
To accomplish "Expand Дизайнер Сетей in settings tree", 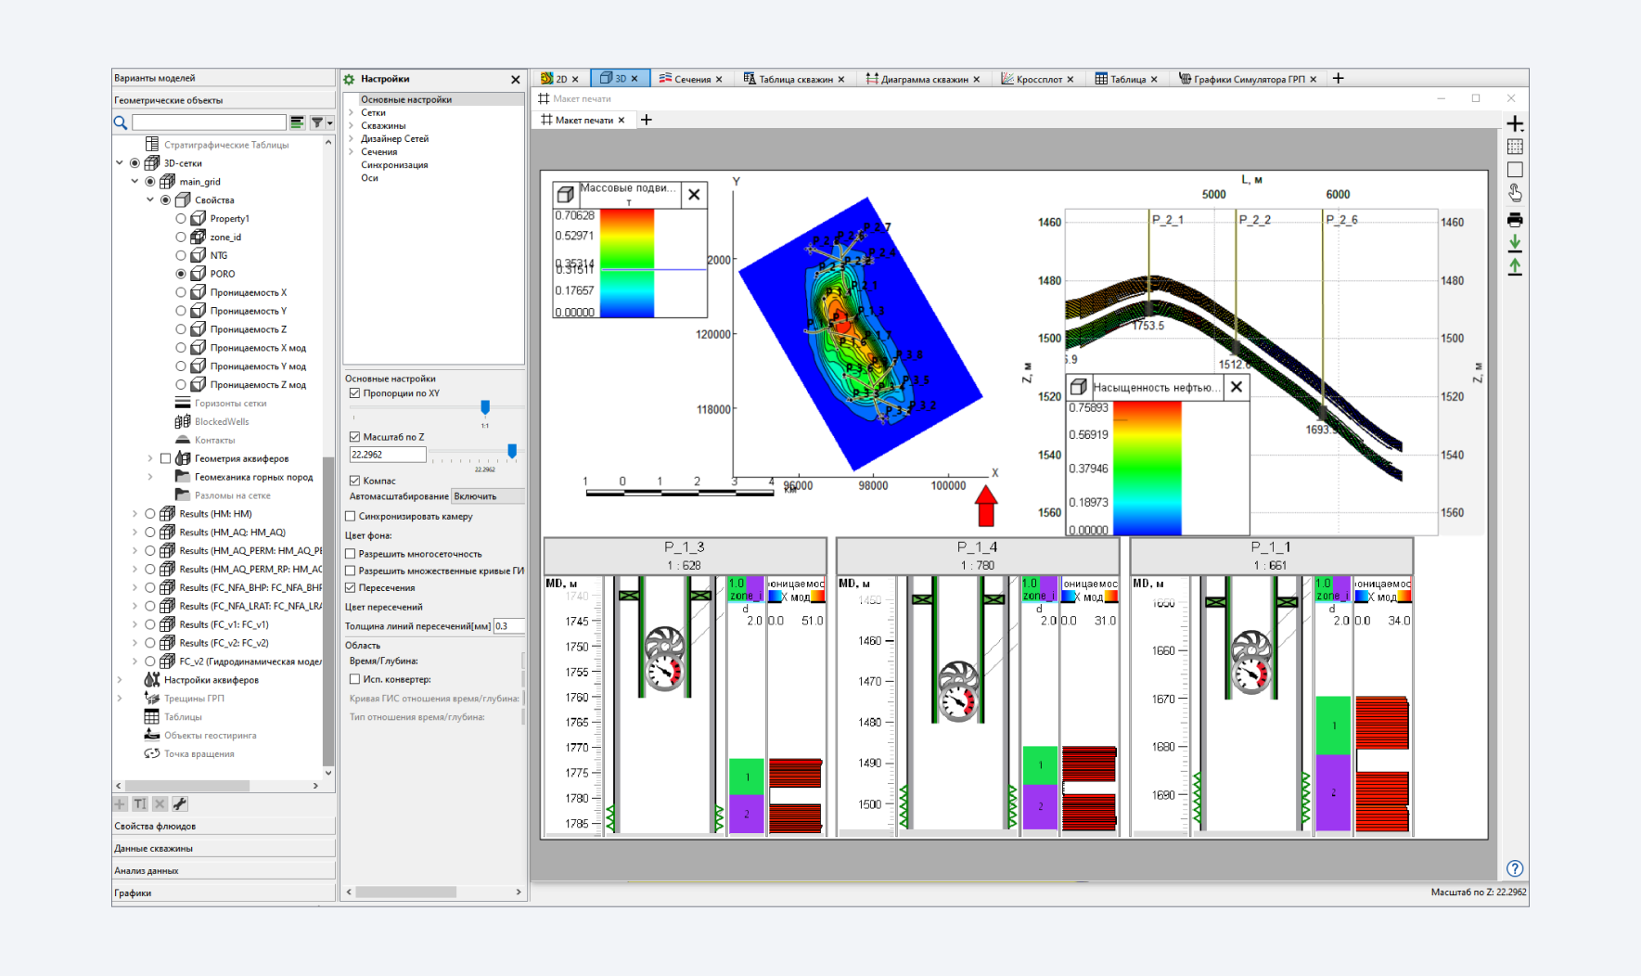I will 352,138.
